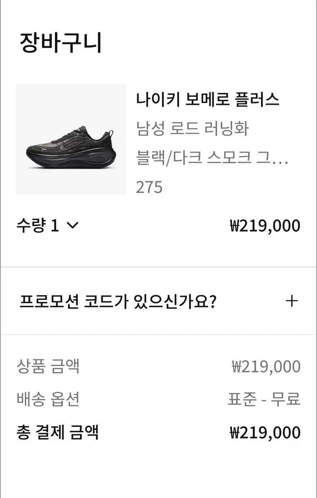Tap the 총 결제 금액 label
The width and height of the screenshot is (317, 498).
coord(57,432)
